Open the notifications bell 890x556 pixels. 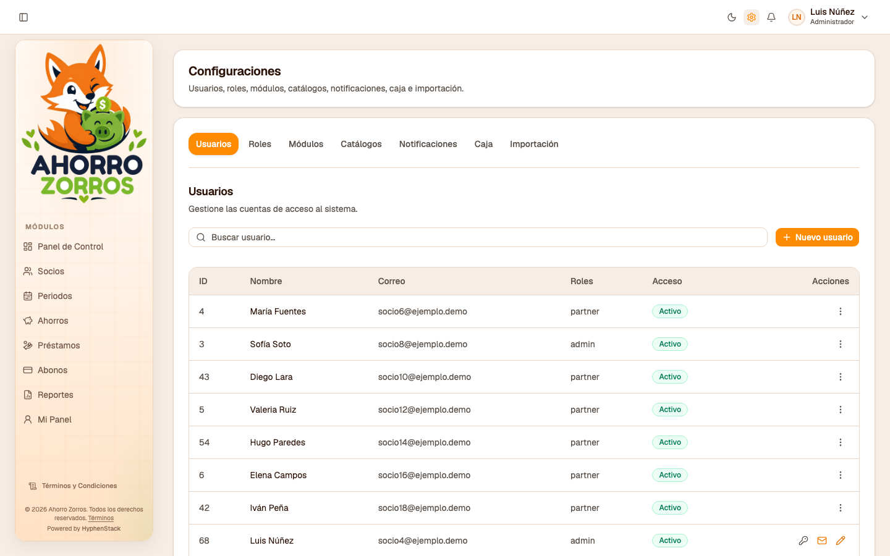(x=771, y=17)
